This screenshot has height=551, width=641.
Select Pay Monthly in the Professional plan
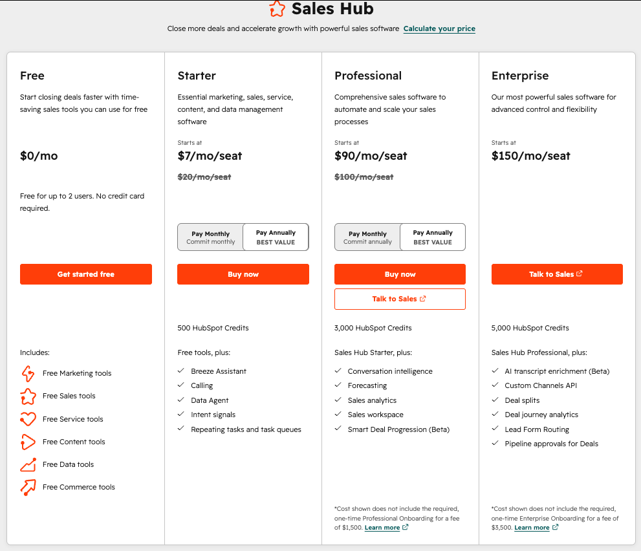pyautogui.click(x=367, y=237)
